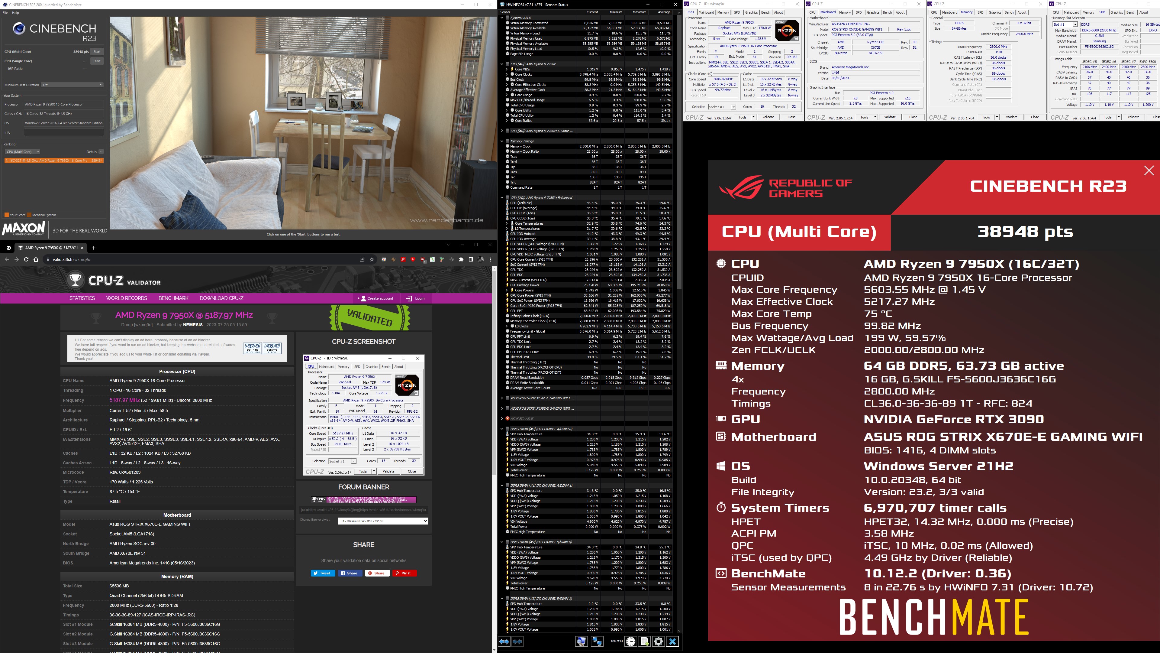Image resolution: width=1160 pixels, height=653 pixels.
Task: Expand HWiNFO 'ASUS EC: ASUS' group
Action: point(502,419)
